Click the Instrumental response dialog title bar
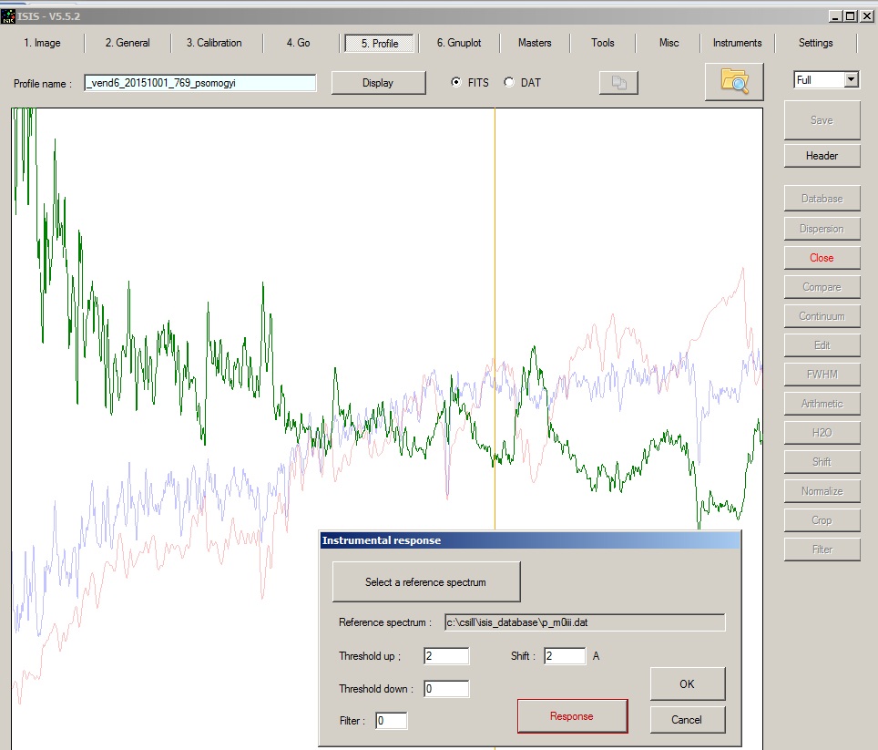This screenshot has width=878, height=750. [530, 540]
